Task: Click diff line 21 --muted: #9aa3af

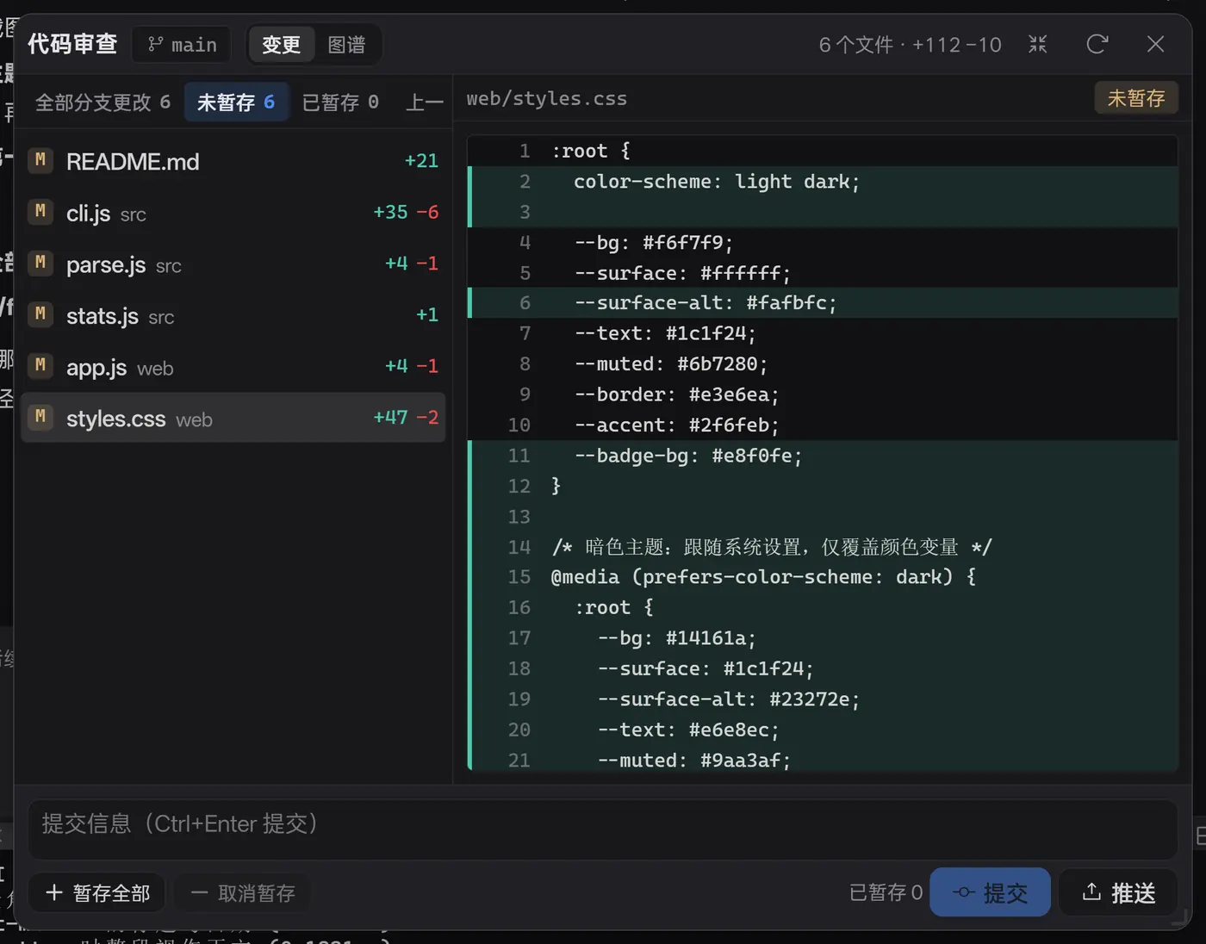Action: pyautogui.click(x=823, y=761)
